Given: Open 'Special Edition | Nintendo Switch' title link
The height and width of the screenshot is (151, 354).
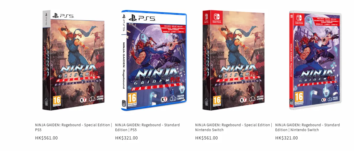Looking at the screenshot, I should pyautogui.click(x=233, y=127).
